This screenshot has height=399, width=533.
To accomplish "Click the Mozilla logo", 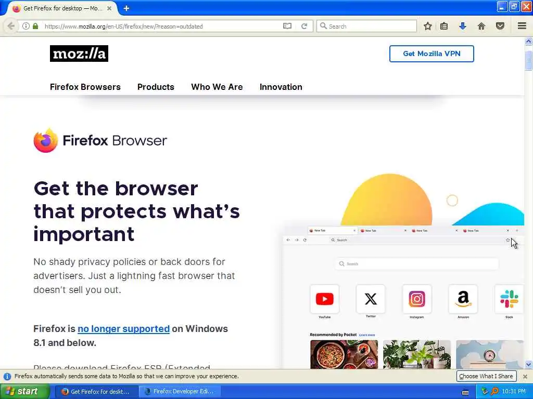I will click(x=79, y=54).
